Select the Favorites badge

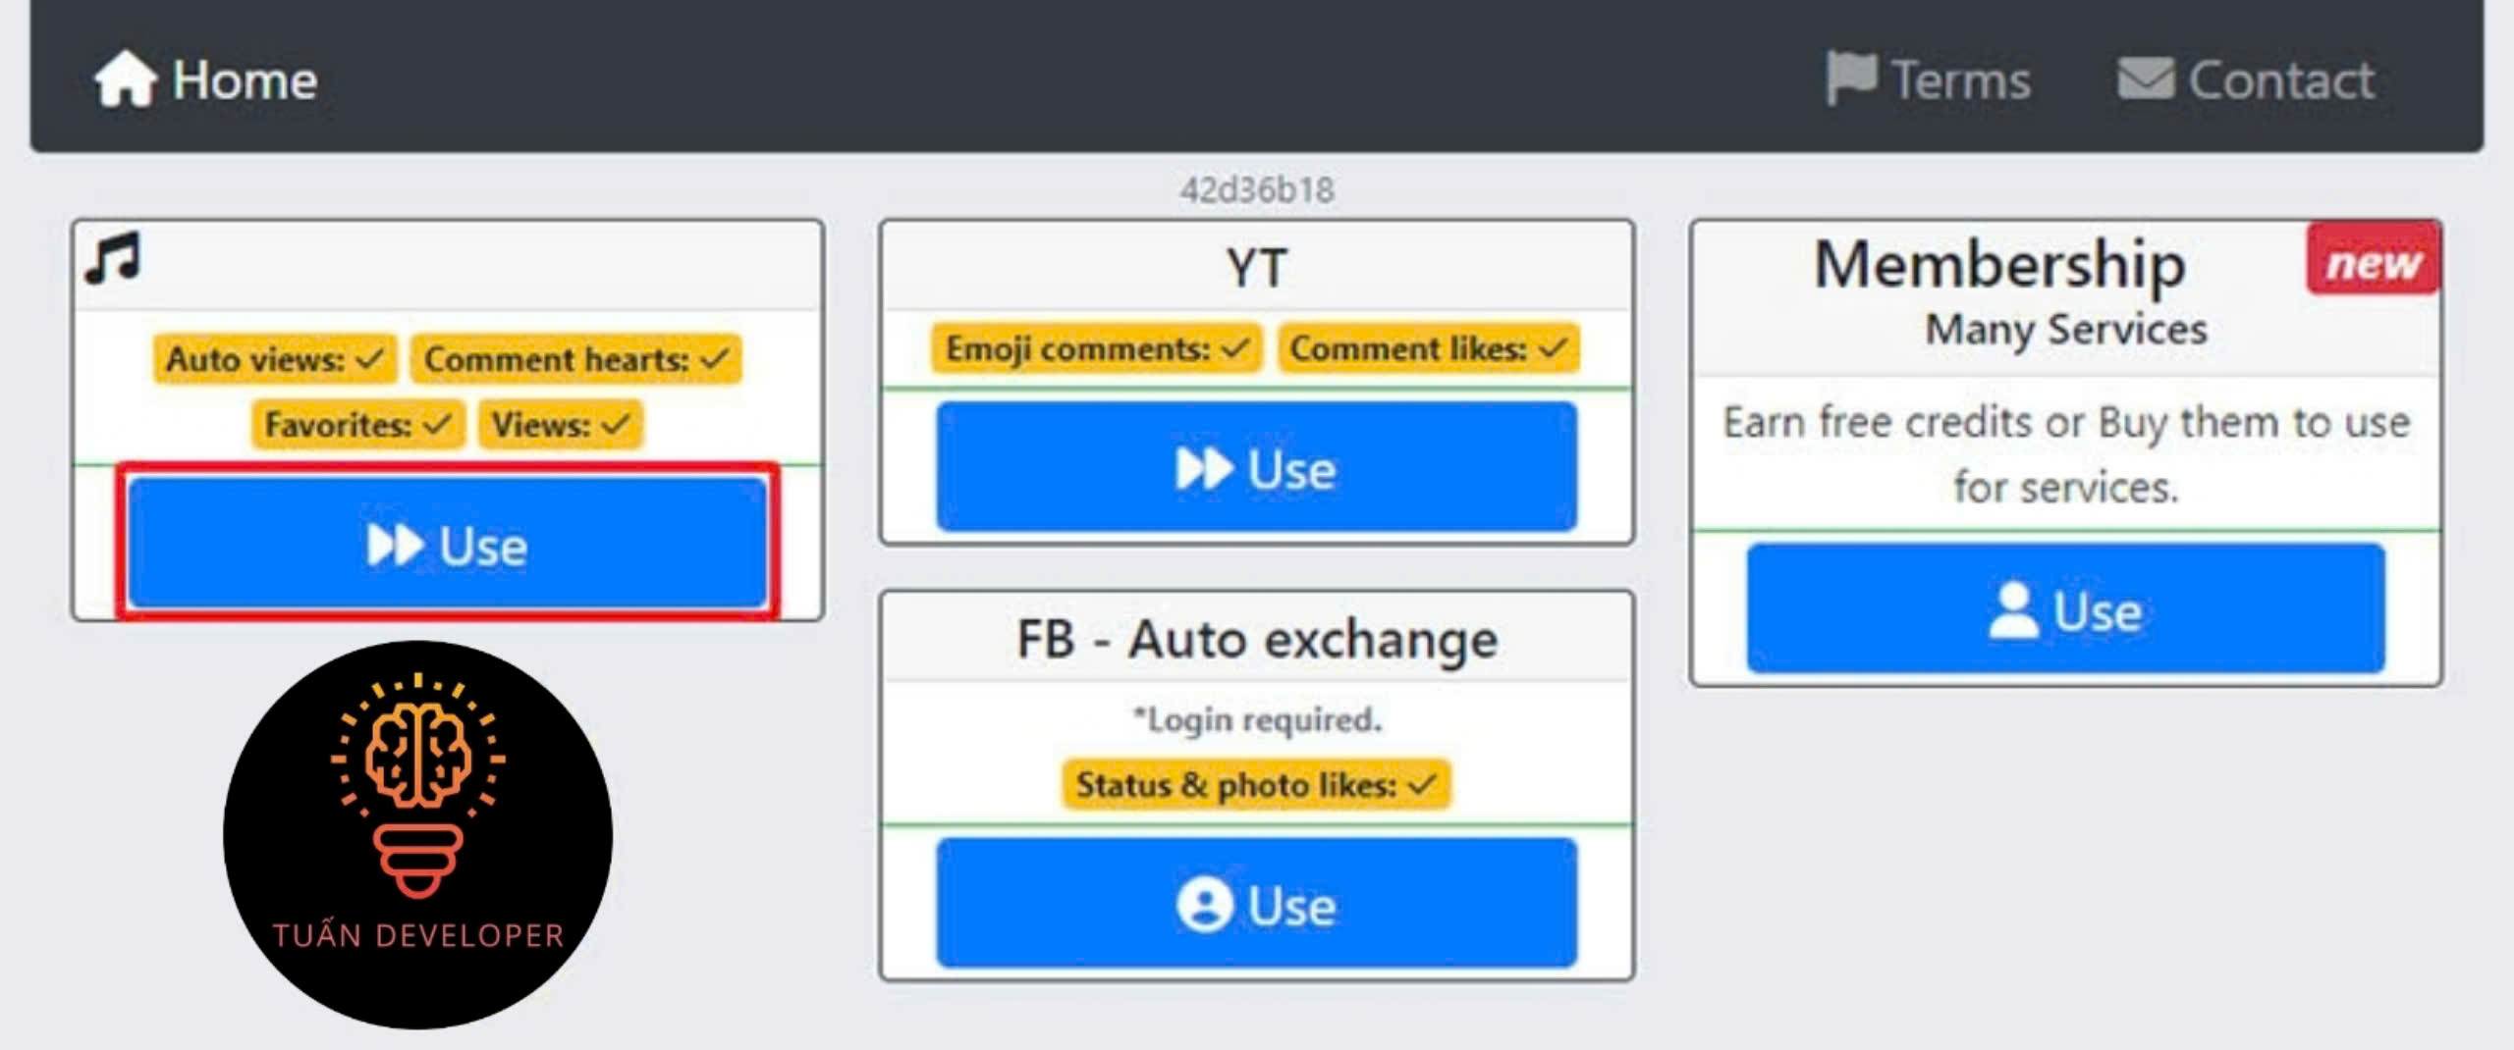click(x=357, y=425)
